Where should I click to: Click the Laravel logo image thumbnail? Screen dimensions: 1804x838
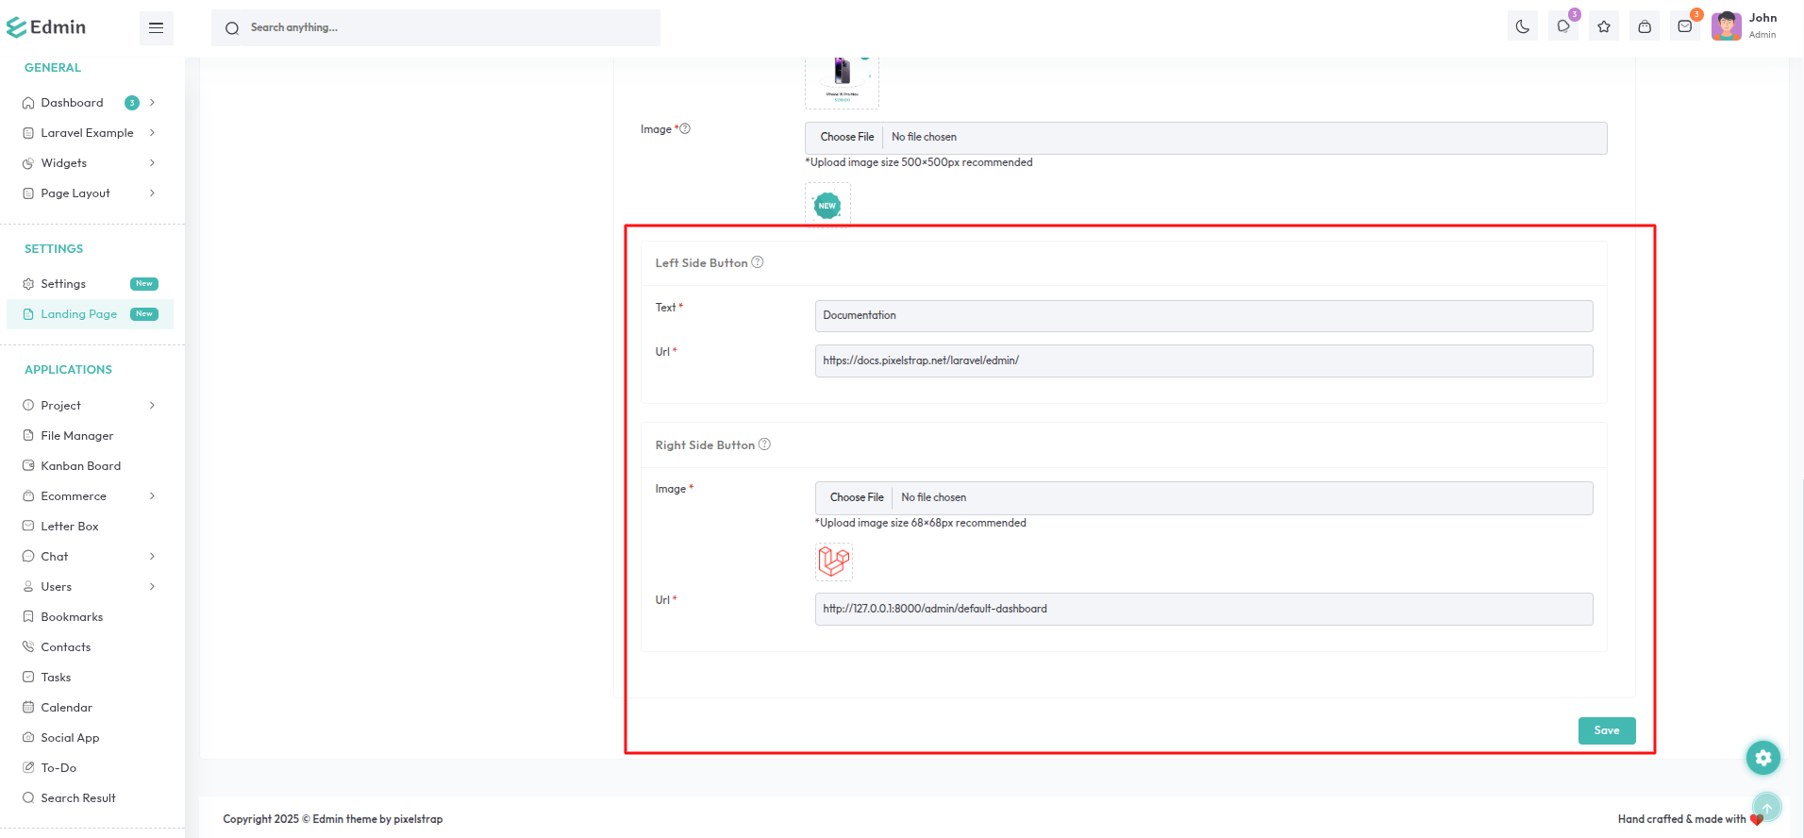pyautogui.click(x=833, y=561)
